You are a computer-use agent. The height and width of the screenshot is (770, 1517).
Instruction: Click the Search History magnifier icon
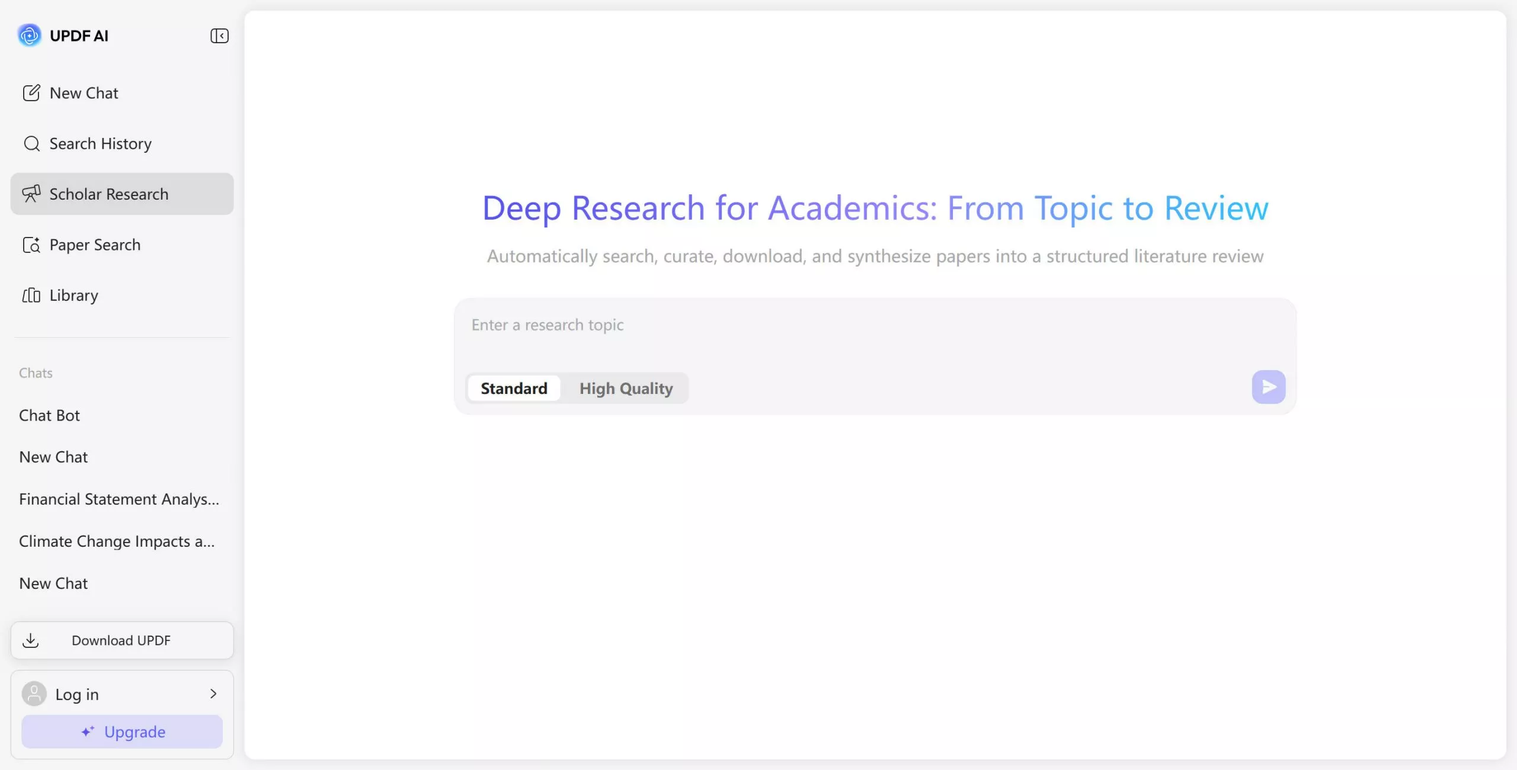(x=31, y=144)
